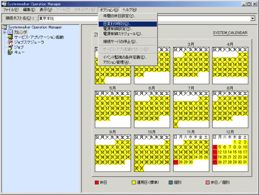Click 日 weekday header in November calendar
This screenshot has width=259, height=195.
pyautogui.click(x=176, y=137)
